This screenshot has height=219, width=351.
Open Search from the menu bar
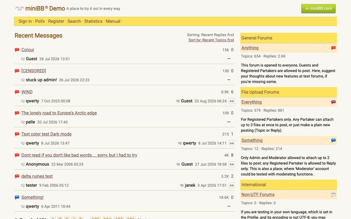pyautogui.click(x=74, y=21)
